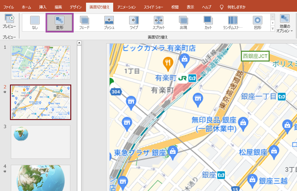Viewport: 297px width, 191px height.
Task: Select slide 1 map thumbnail
Action: pyautogui.click(x=40, y=63)
